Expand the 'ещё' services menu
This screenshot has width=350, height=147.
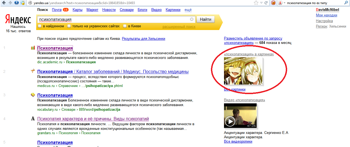[x=188, y=10]
